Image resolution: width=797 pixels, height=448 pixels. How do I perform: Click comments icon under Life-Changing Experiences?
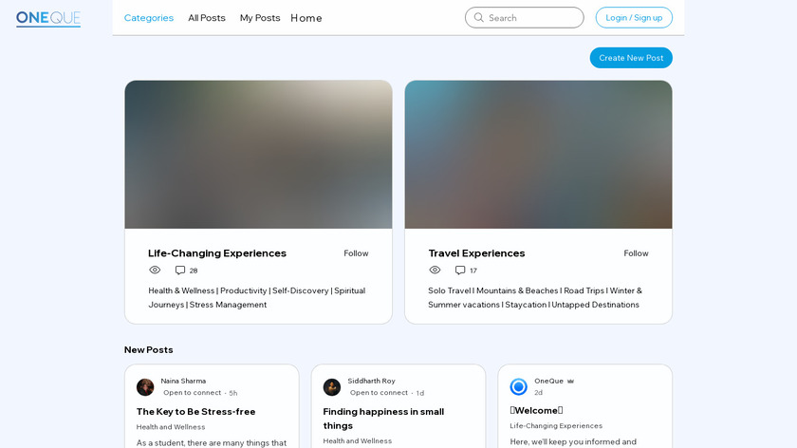[180, 271]
